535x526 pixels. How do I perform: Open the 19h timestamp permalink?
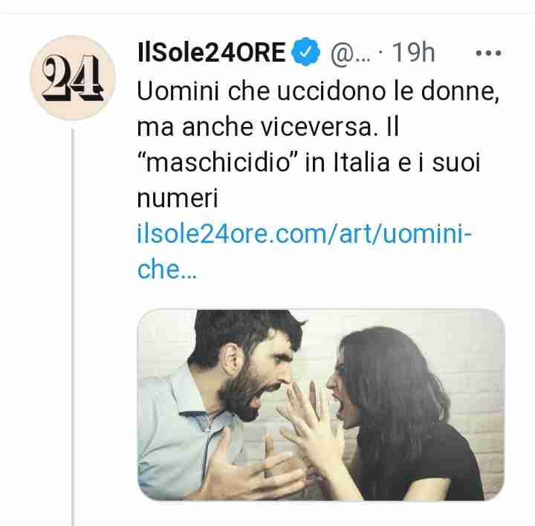click(413, 52)
